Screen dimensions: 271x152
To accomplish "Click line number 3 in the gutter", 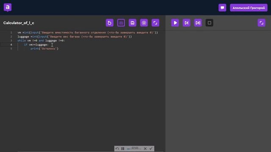I will (x=11, y=41).
